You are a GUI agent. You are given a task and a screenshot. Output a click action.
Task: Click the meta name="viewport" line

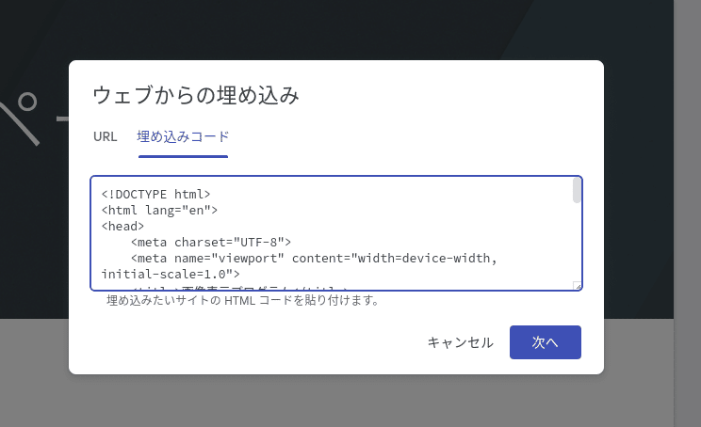(x=314, y=259)
